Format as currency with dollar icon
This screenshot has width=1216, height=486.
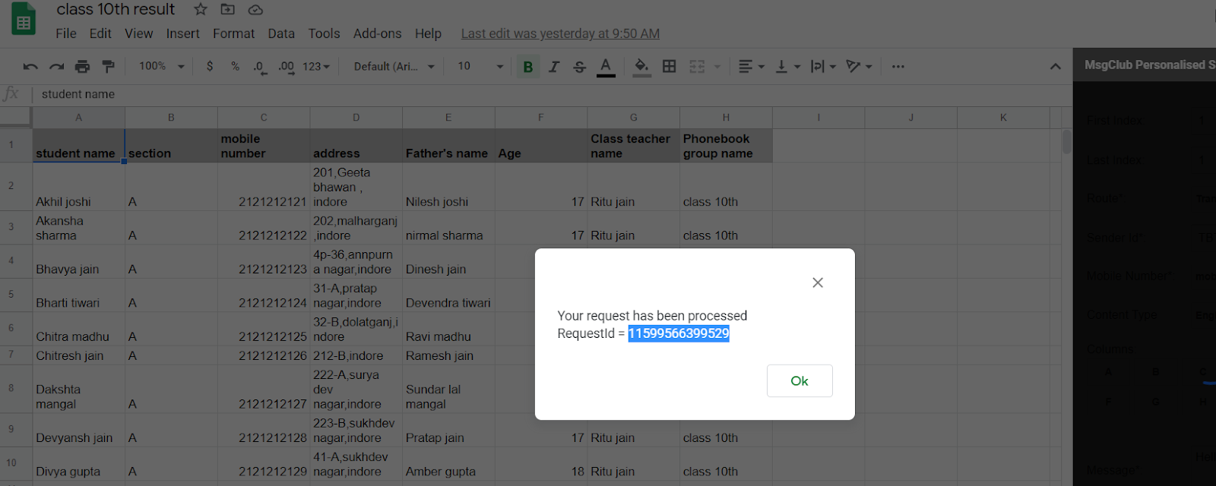(x=210, y=67)
